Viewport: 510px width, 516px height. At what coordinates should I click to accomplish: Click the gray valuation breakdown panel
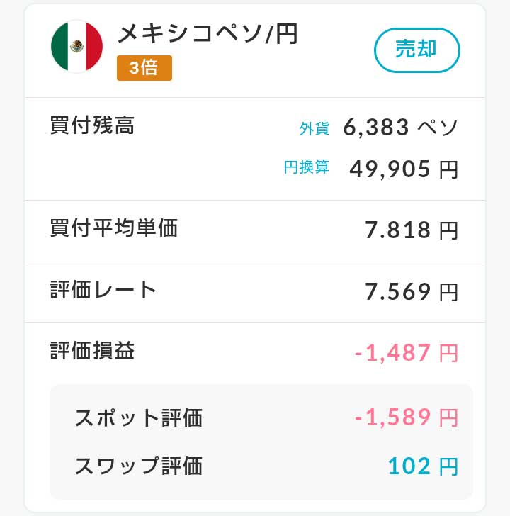click(261, 442)
